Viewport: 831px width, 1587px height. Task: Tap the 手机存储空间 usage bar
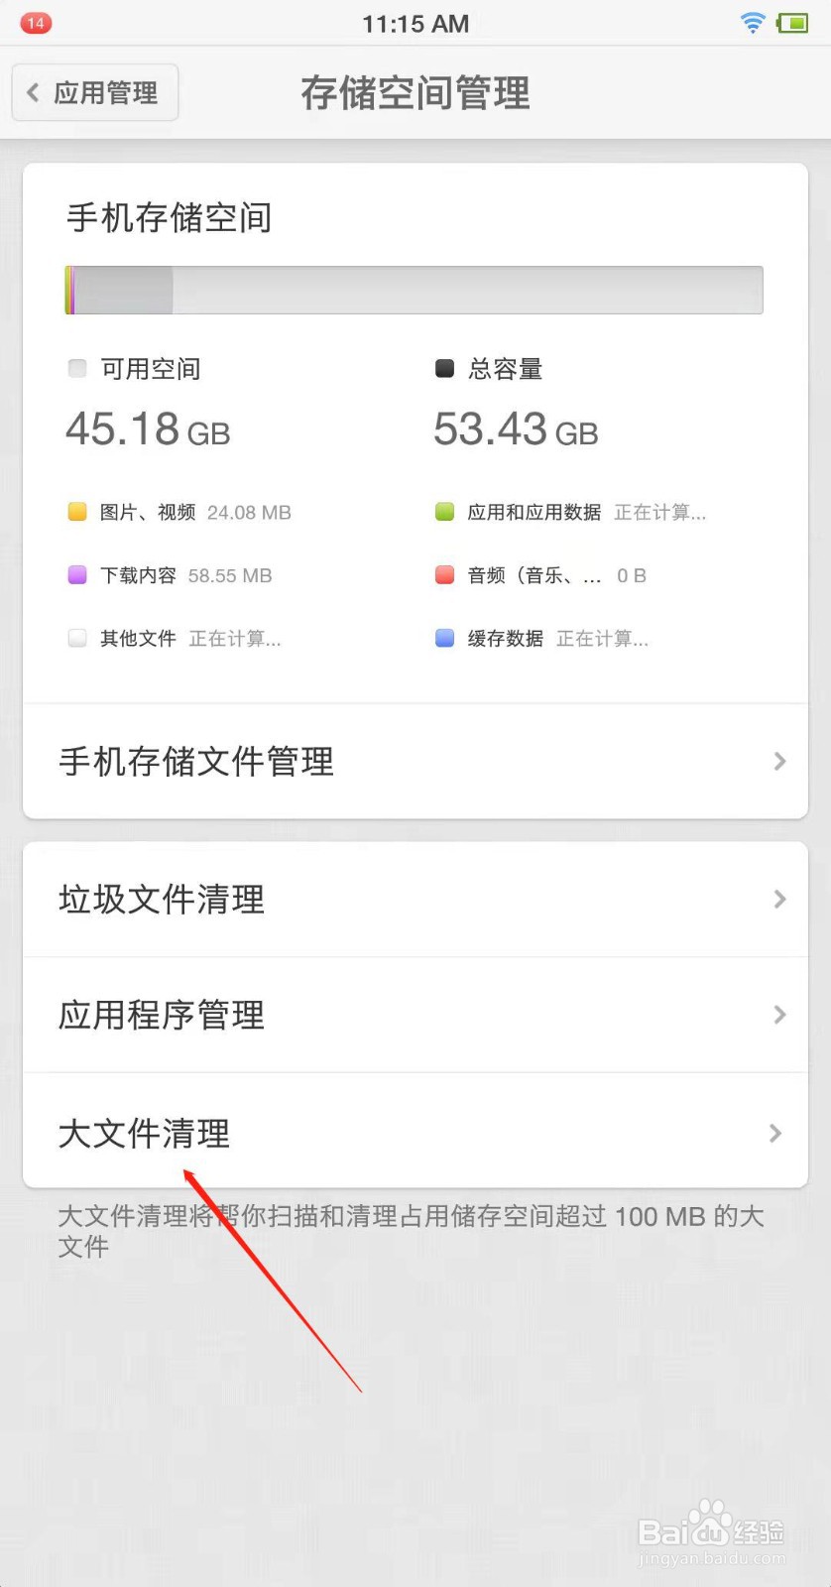[x=414, y=291]
